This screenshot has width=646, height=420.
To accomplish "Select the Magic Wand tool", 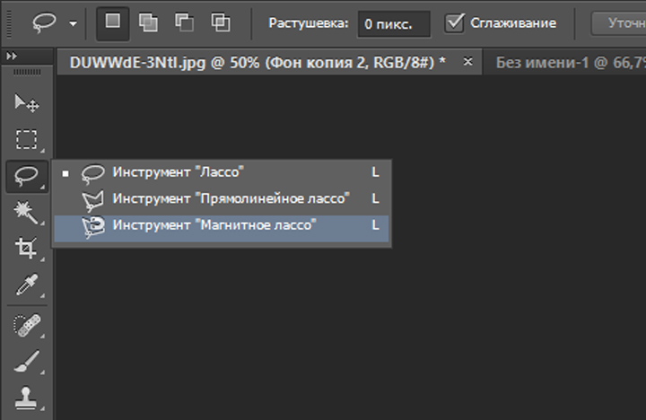I will pyautogui.click(x=27, y=212).
